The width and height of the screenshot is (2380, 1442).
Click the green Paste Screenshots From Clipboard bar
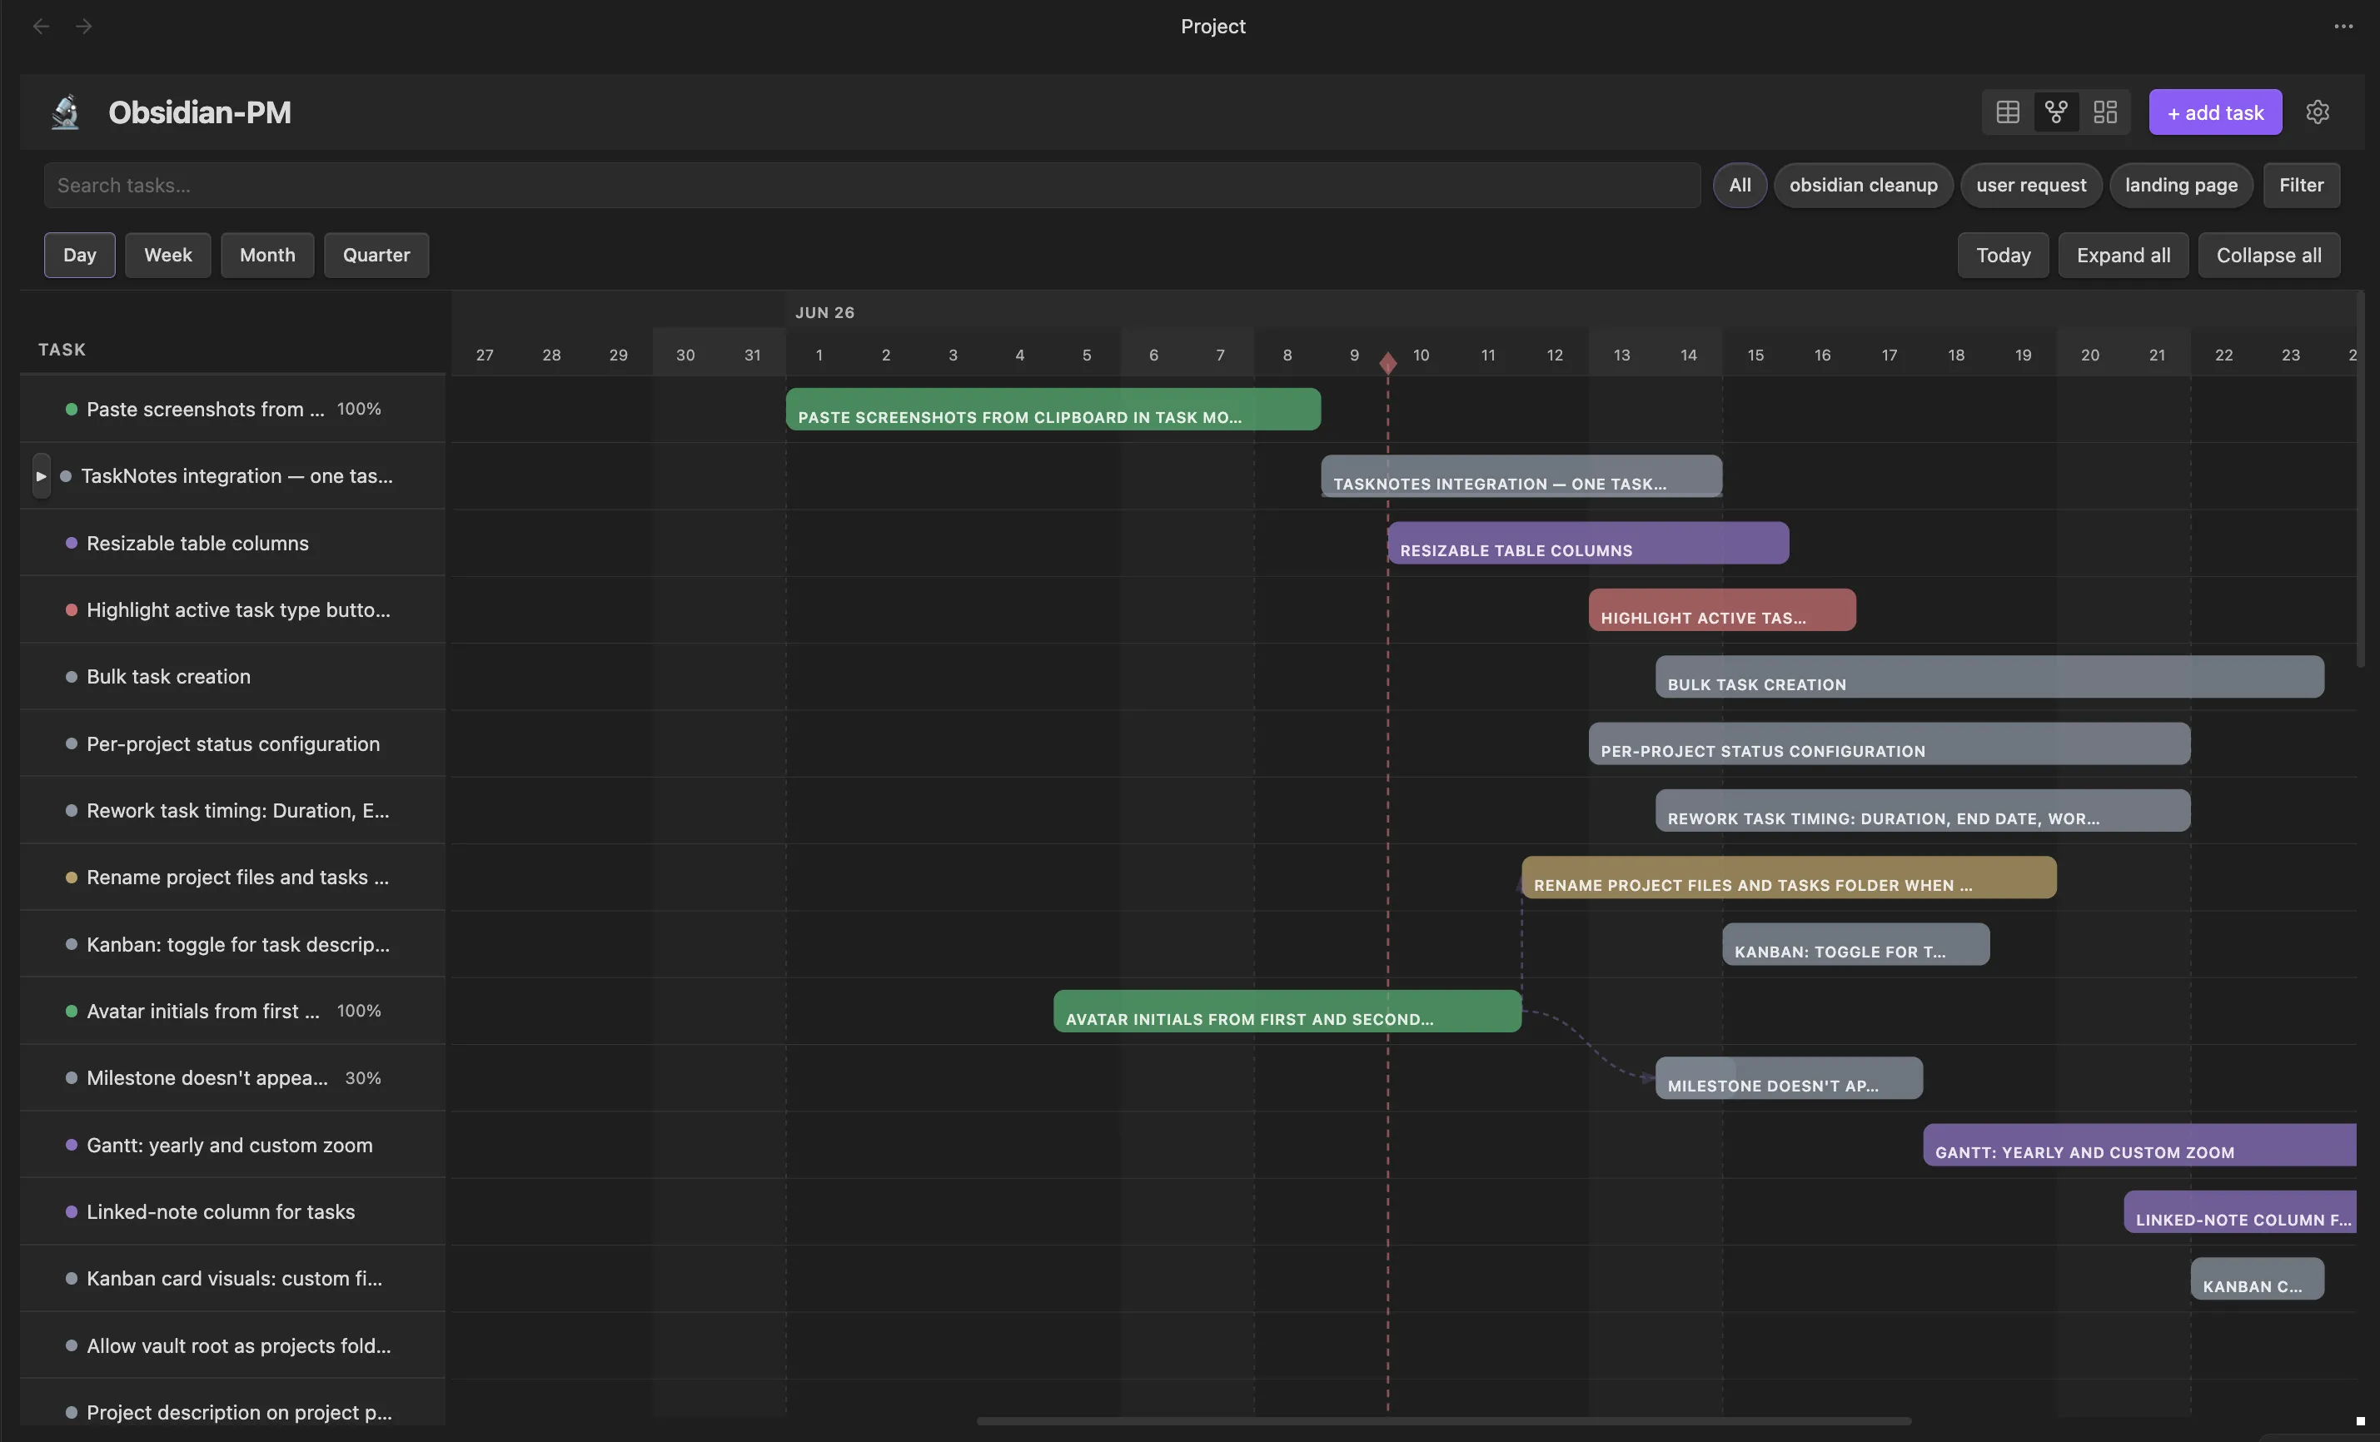click(1053, 409)
